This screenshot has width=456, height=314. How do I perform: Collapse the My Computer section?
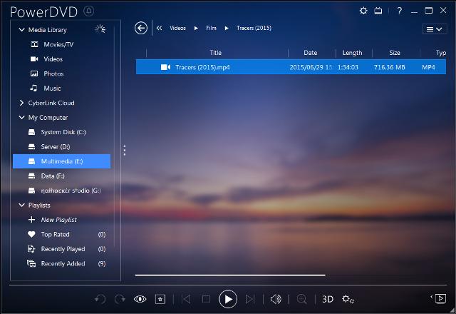(x=21, y=117)
